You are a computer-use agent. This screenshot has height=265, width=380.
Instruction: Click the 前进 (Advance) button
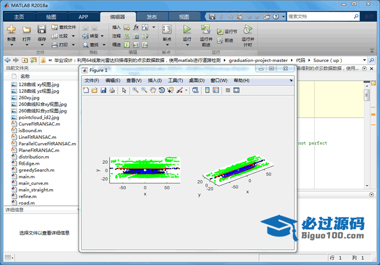225,40
